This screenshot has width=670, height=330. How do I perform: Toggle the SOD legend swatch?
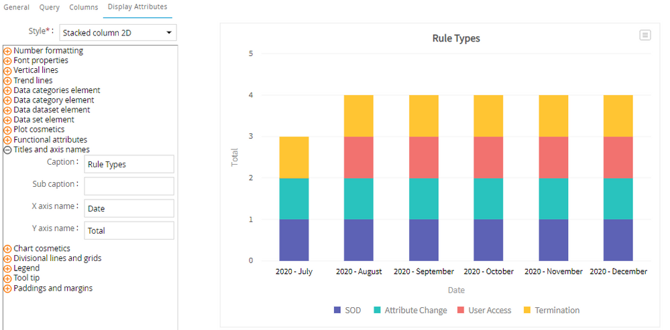(x=337, y=311)
